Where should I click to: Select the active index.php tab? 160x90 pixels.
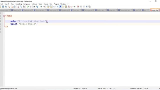click(155, 10)
